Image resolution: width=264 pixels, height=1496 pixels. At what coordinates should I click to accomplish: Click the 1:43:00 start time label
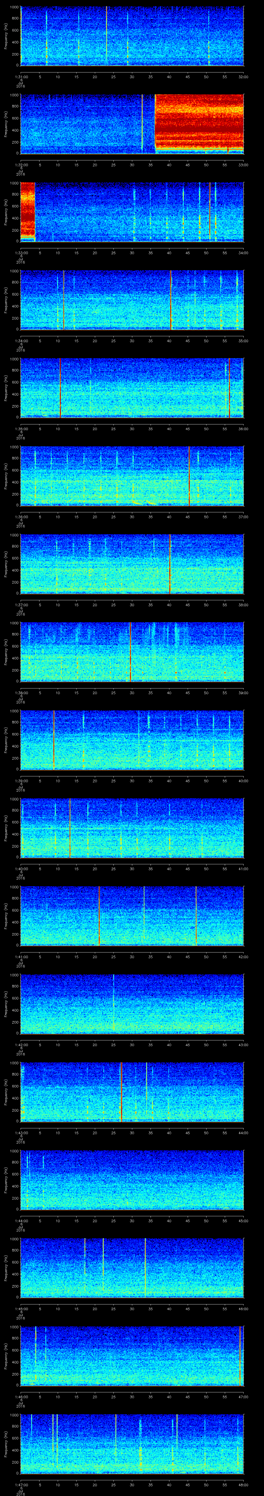[21, 1132]
